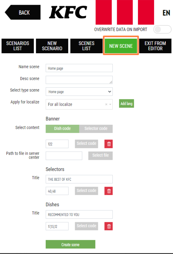Click the Desc scene text area
The image size is (173, 254).
[x=79, y=80]
